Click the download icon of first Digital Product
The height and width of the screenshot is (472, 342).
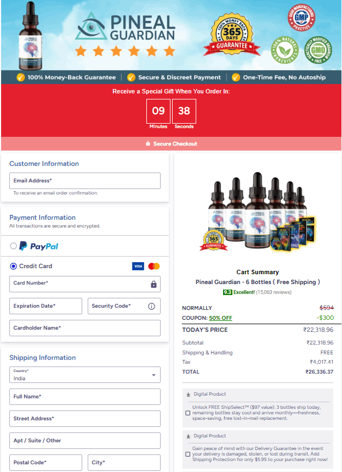point(189,394)
